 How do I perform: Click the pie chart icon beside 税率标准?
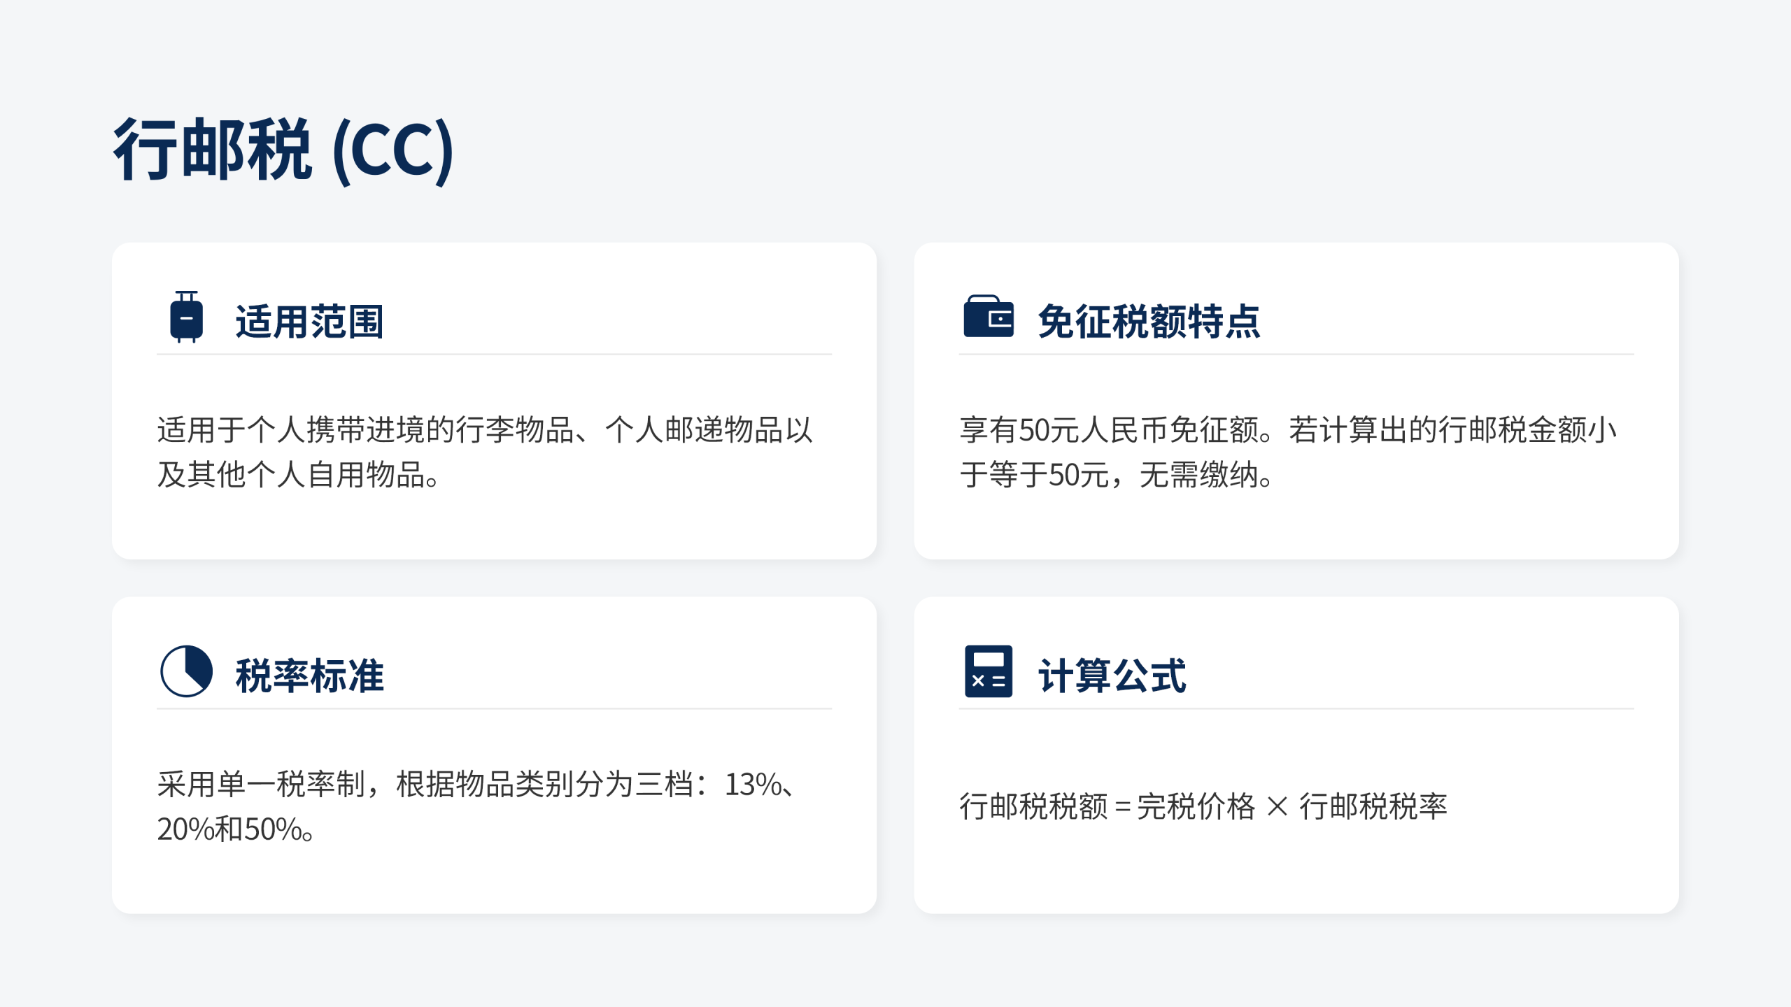[x=186, y=671]
